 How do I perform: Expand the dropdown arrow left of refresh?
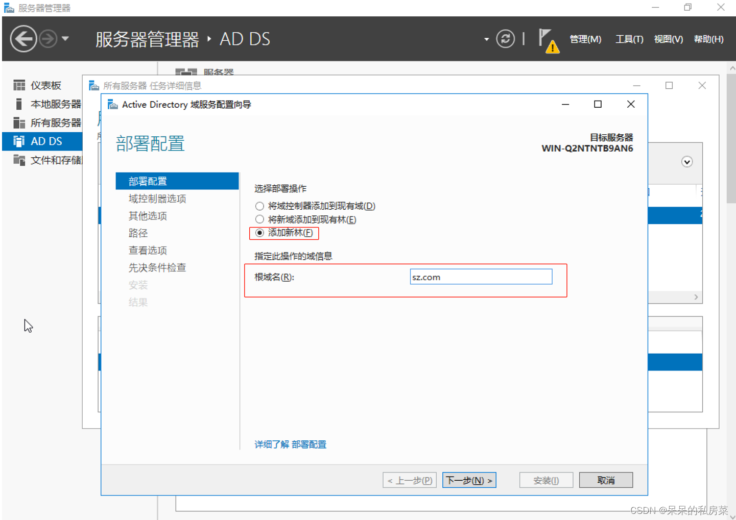point(486,39)
